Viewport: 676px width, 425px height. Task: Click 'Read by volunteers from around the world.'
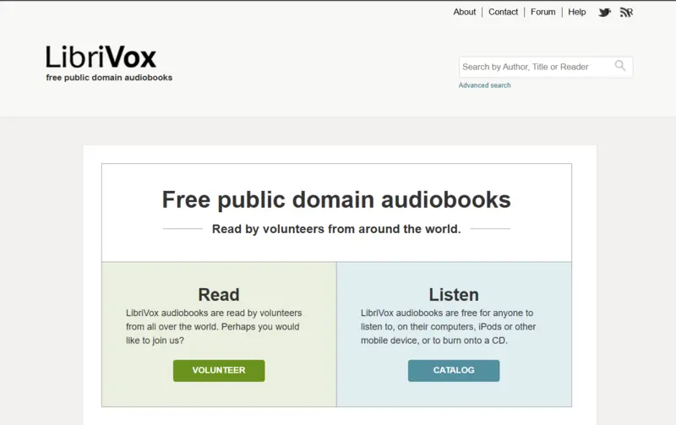click(x=336, y=229)
